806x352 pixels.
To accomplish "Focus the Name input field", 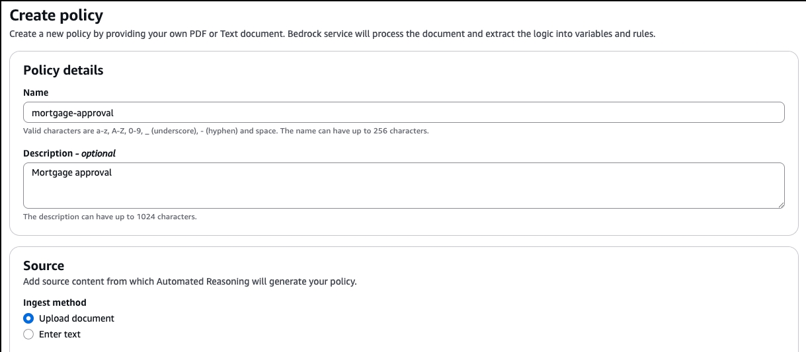I will coord(403,113).
